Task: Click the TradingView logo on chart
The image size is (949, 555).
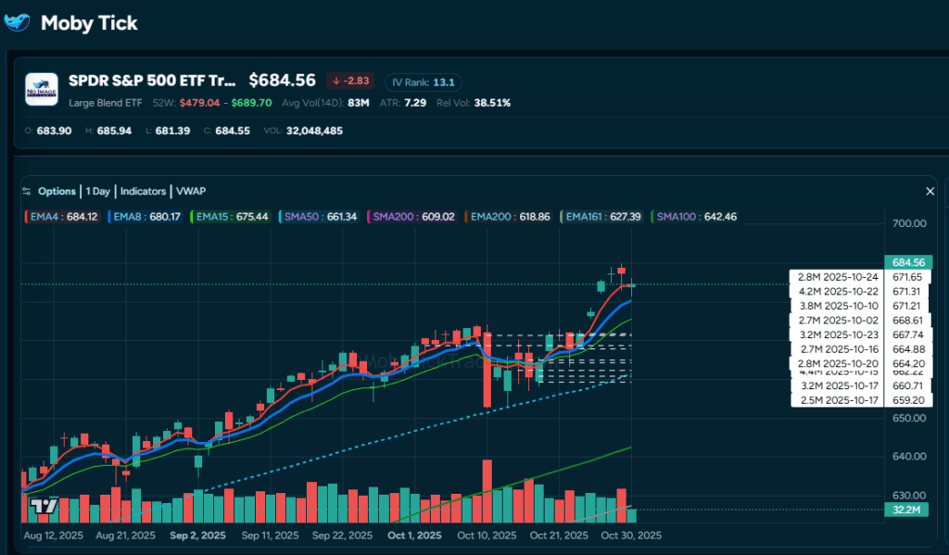Action: [42, 506]
